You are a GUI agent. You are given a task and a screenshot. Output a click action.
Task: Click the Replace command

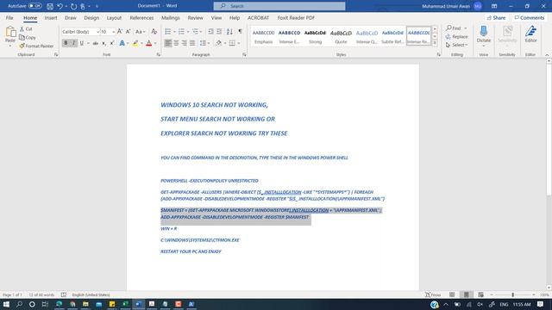click(456, 36)
